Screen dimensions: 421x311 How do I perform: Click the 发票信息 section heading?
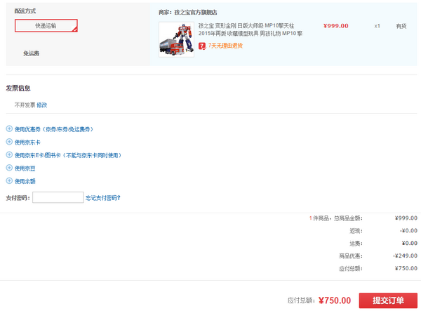tap(18, 88)
